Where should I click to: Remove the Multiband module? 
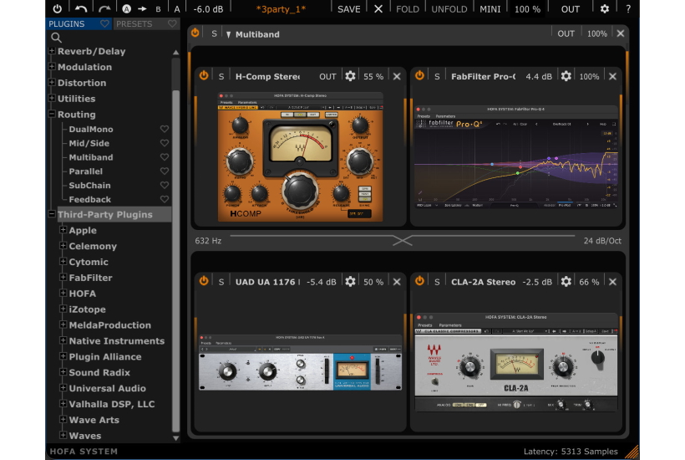coord(621,33)
